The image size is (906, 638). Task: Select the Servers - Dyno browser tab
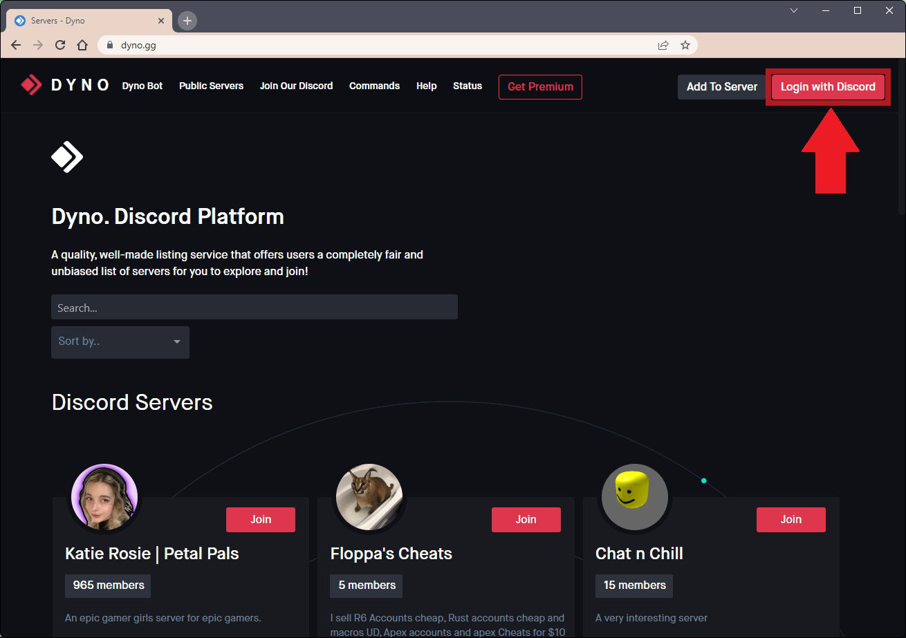83,21
